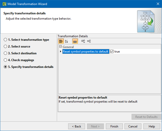
Task: Select step 3 Select destination
Action: (x=20, y=53)
